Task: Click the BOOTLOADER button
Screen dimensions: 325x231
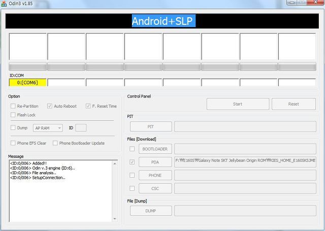Action: point(155,149)
